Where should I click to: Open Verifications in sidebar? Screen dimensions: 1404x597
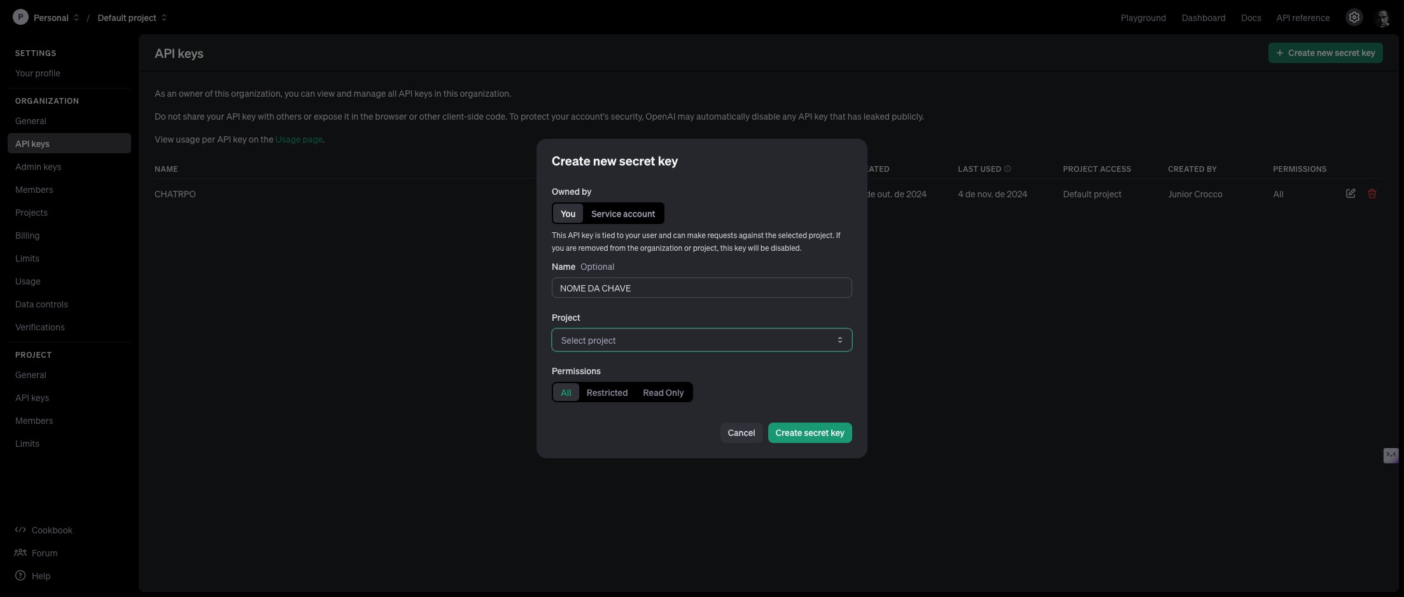pos(69,327)
